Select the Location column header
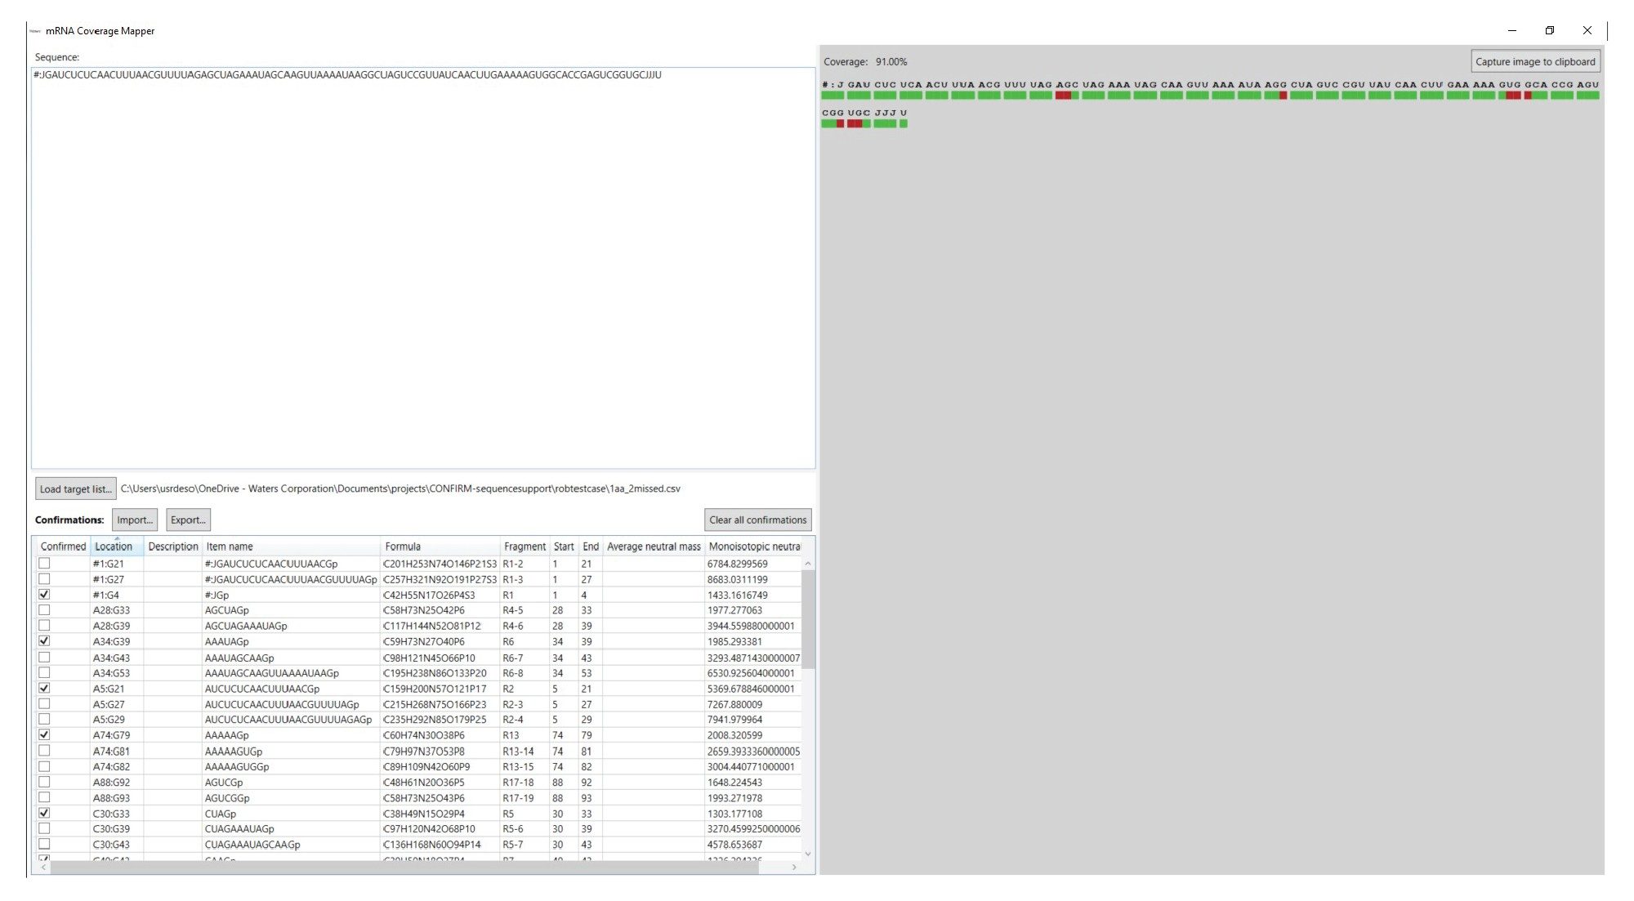Screen dimensions: 1634x901 tap(113, 545)
